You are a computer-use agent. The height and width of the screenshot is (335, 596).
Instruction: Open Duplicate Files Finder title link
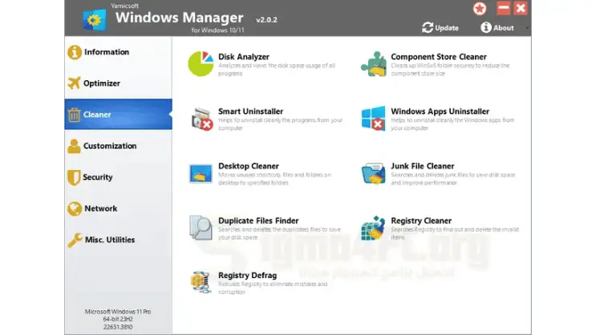tap(258, 220)
